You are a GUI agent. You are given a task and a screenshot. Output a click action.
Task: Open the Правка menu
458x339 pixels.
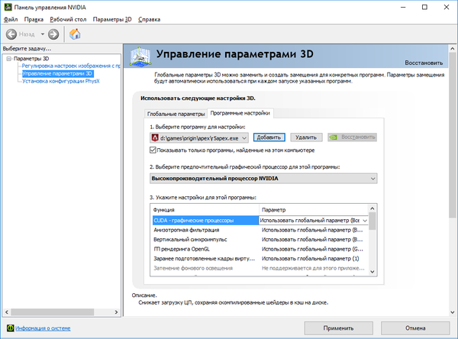click(x=34, y=19)
